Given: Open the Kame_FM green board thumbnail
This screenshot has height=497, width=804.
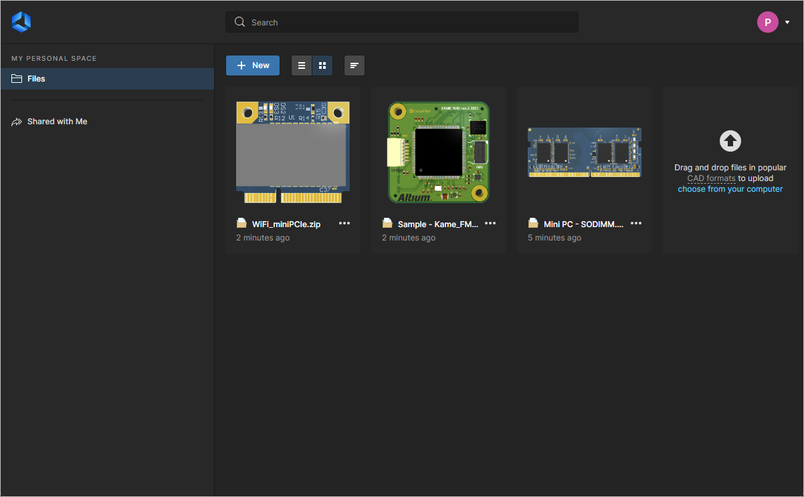Looking at the screenshot, I should click(x=439, y=152).
